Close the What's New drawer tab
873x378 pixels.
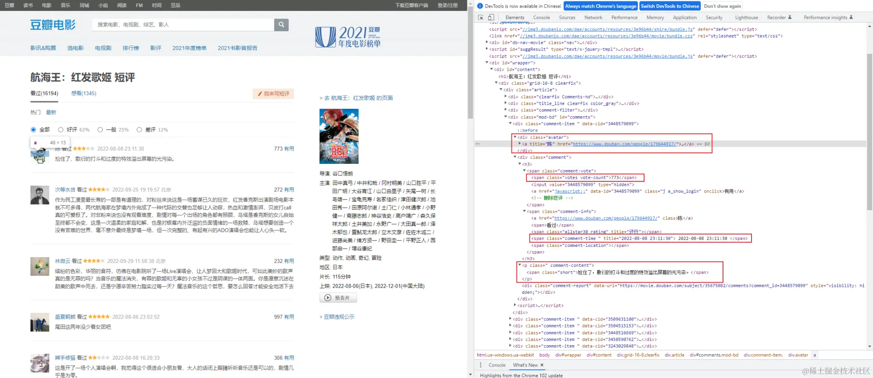pos(542,365)
